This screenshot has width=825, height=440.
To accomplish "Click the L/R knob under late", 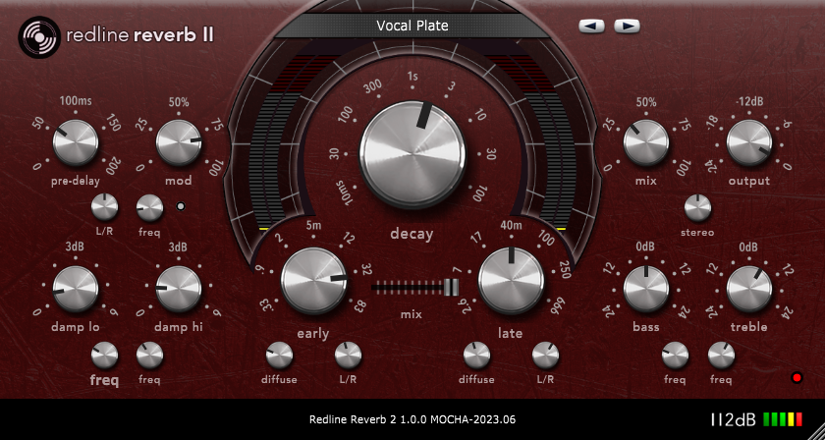I will click(x=546, y=356).
